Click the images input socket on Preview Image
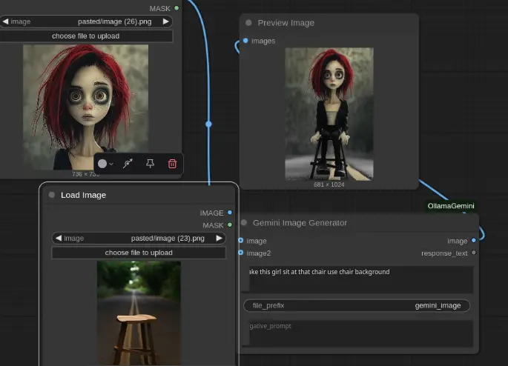This screenshot has width=508, height=366. point(245,41)
